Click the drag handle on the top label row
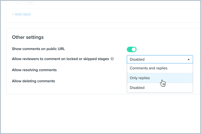This screenshot has height=134, width=201. (18, 2)
